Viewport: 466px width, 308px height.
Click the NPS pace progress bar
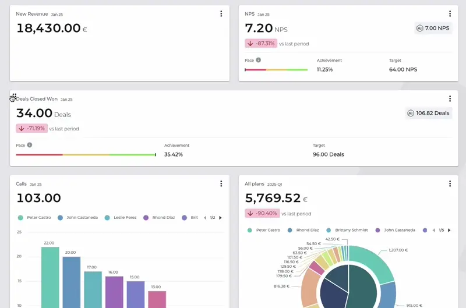tap(276, 70)
